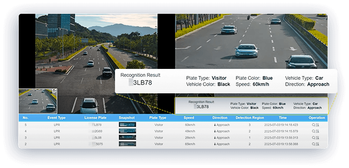Viewport: 349px width, 168px height.
Task: Click the Visitor plate type in the 2G69 row
Action: pyautogui.click(x=159, y=132)
